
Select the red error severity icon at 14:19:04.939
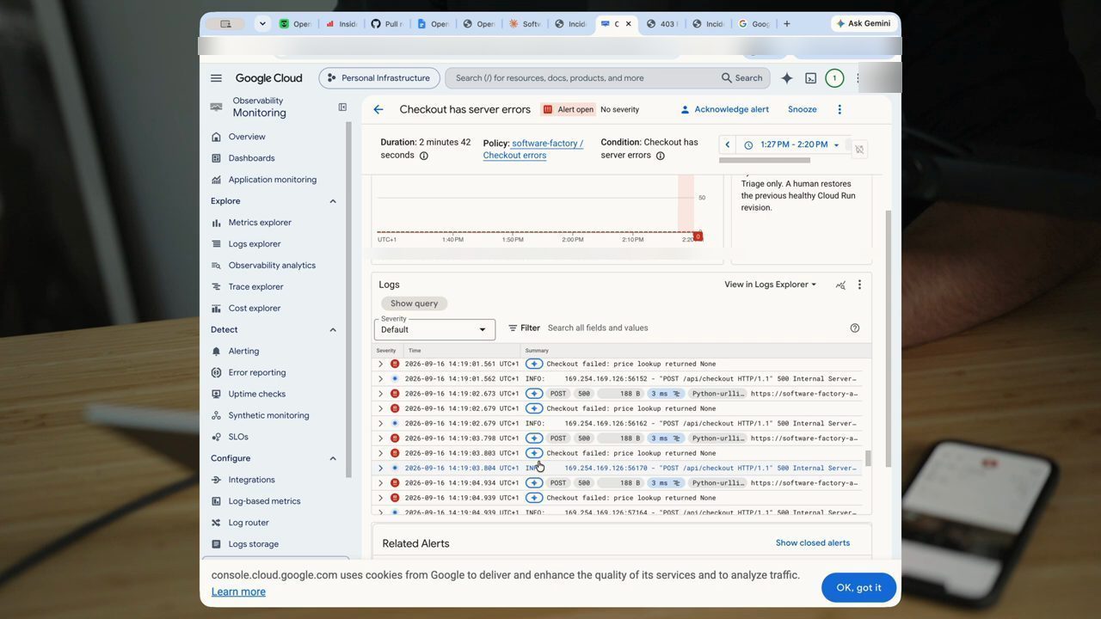pyautogui.click(x=395, y=498)
